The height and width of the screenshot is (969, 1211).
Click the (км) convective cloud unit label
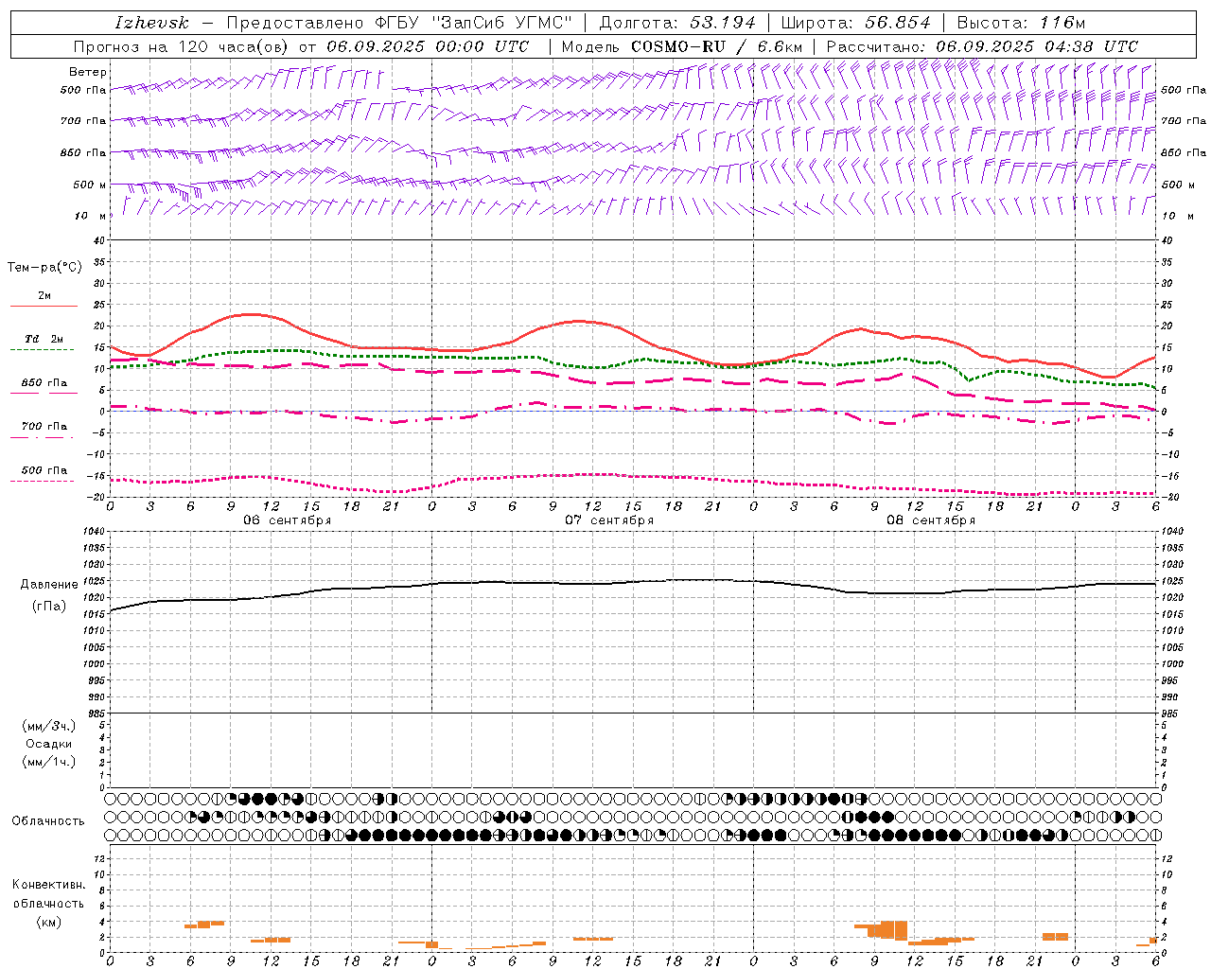point(48,922)
